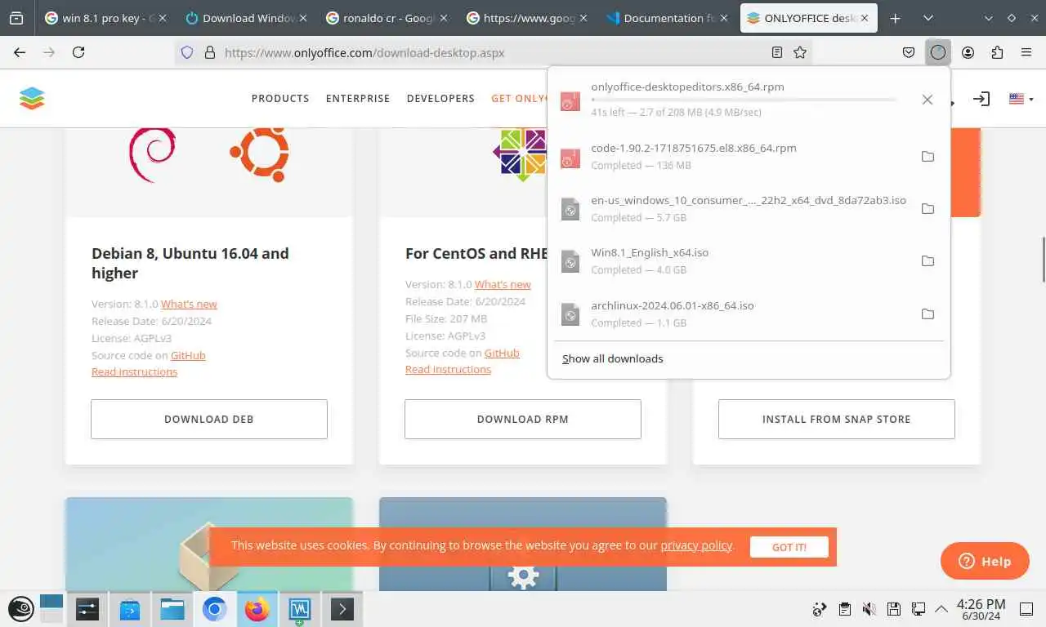1046x627 pixels.
Task: Switch to 'Download Windows' tab
Action: [x=246, y=18]
